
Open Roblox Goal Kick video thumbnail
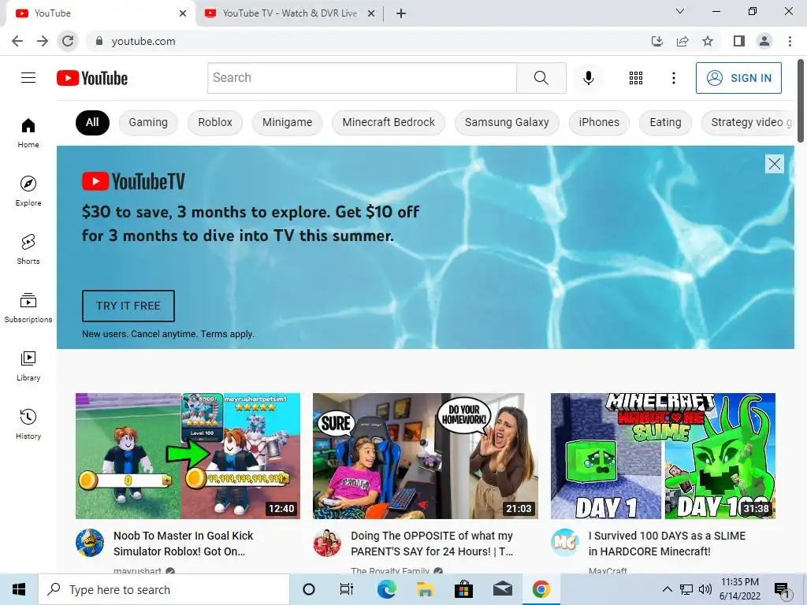[x=188, y=456]
